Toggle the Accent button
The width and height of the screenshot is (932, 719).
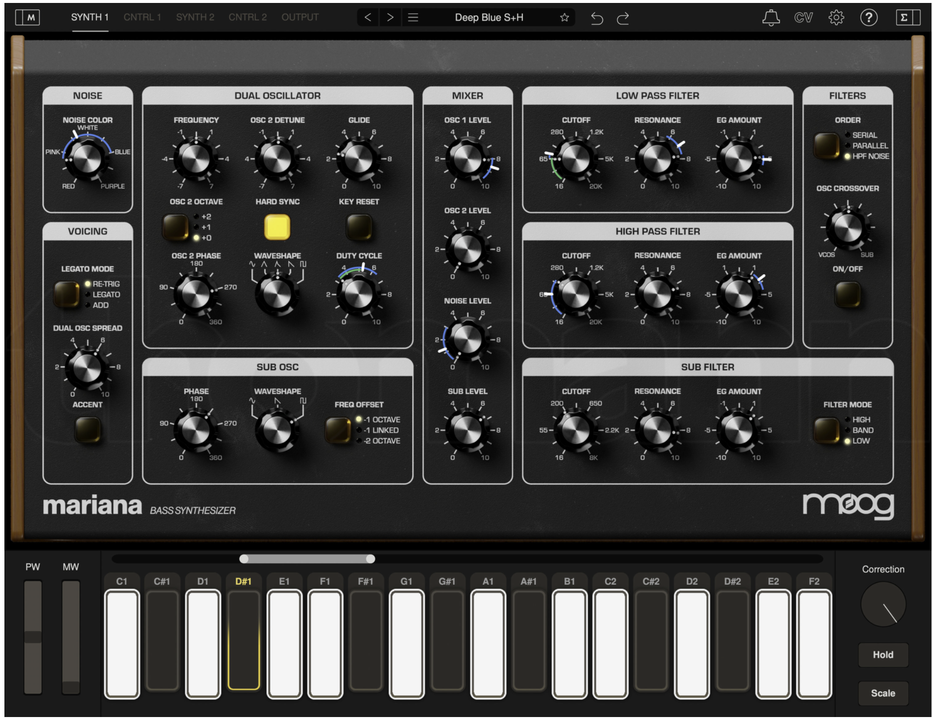click(87, 430)
